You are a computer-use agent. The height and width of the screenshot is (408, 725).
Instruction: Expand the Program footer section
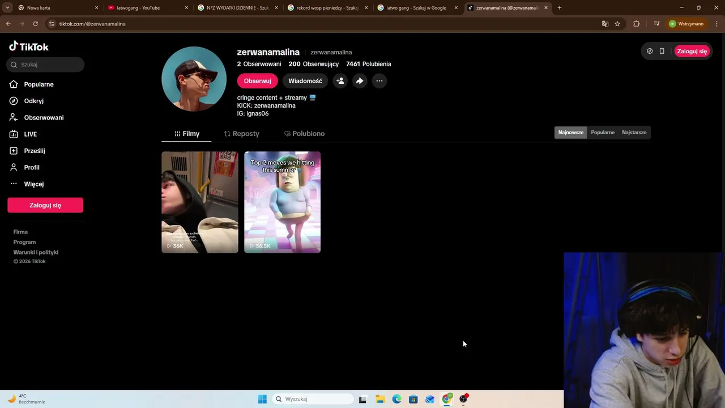[x=24, y=242]
